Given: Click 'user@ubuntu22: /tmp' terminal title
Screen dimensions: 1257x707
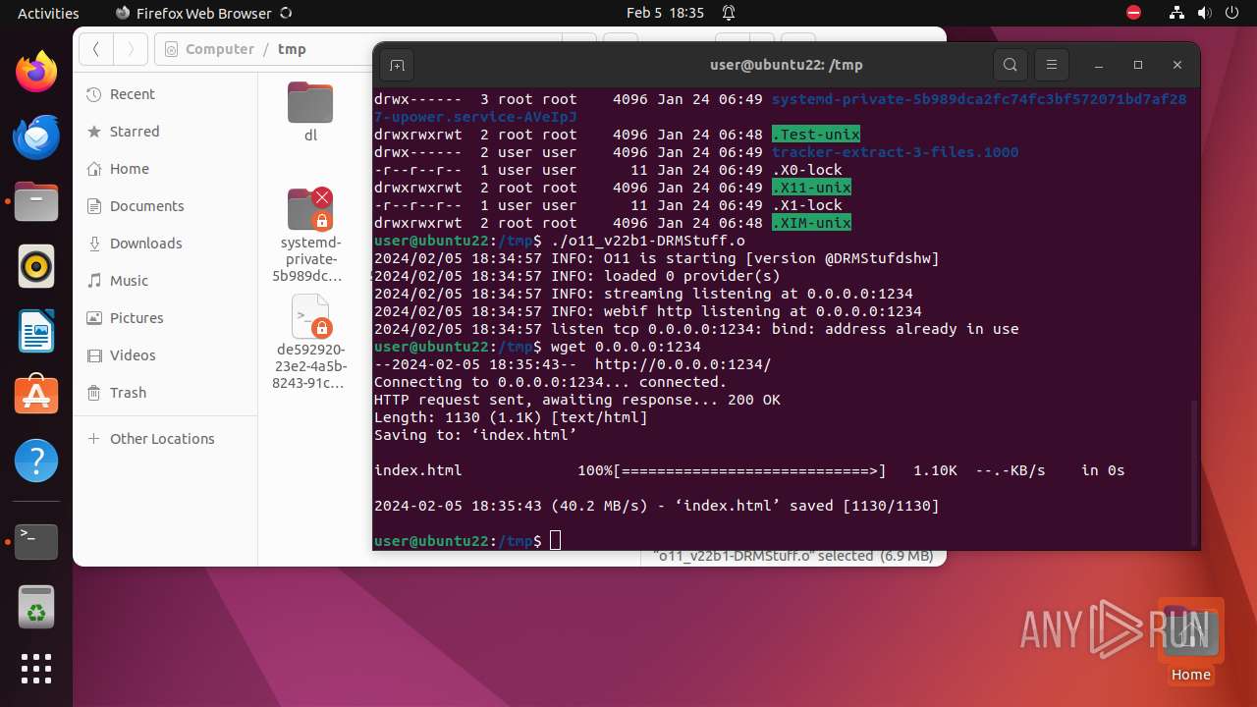Looking at the screenshot, I should [x=786, y=66].
